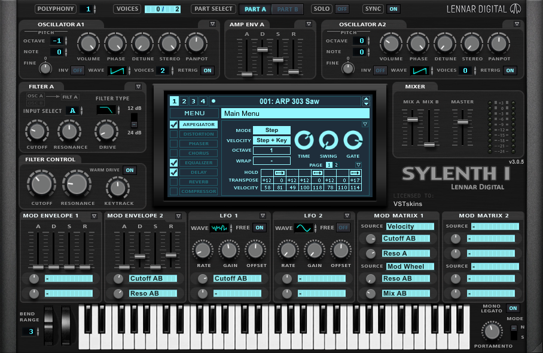Click the preset up arrow next to ARP 303 Saw
This screenshot has width=543, height=353.
click(x=366, y=99)
